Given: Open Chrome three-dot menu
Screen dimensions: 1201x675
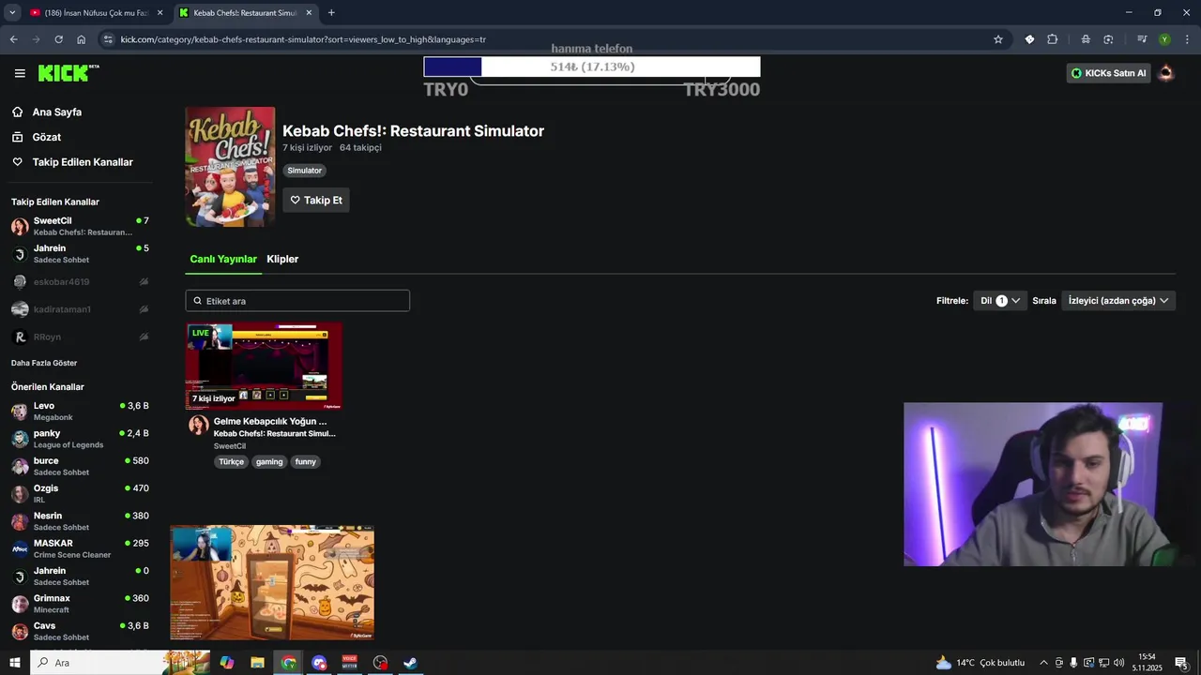Looking at the screenshot, I should click(1187, 39).
